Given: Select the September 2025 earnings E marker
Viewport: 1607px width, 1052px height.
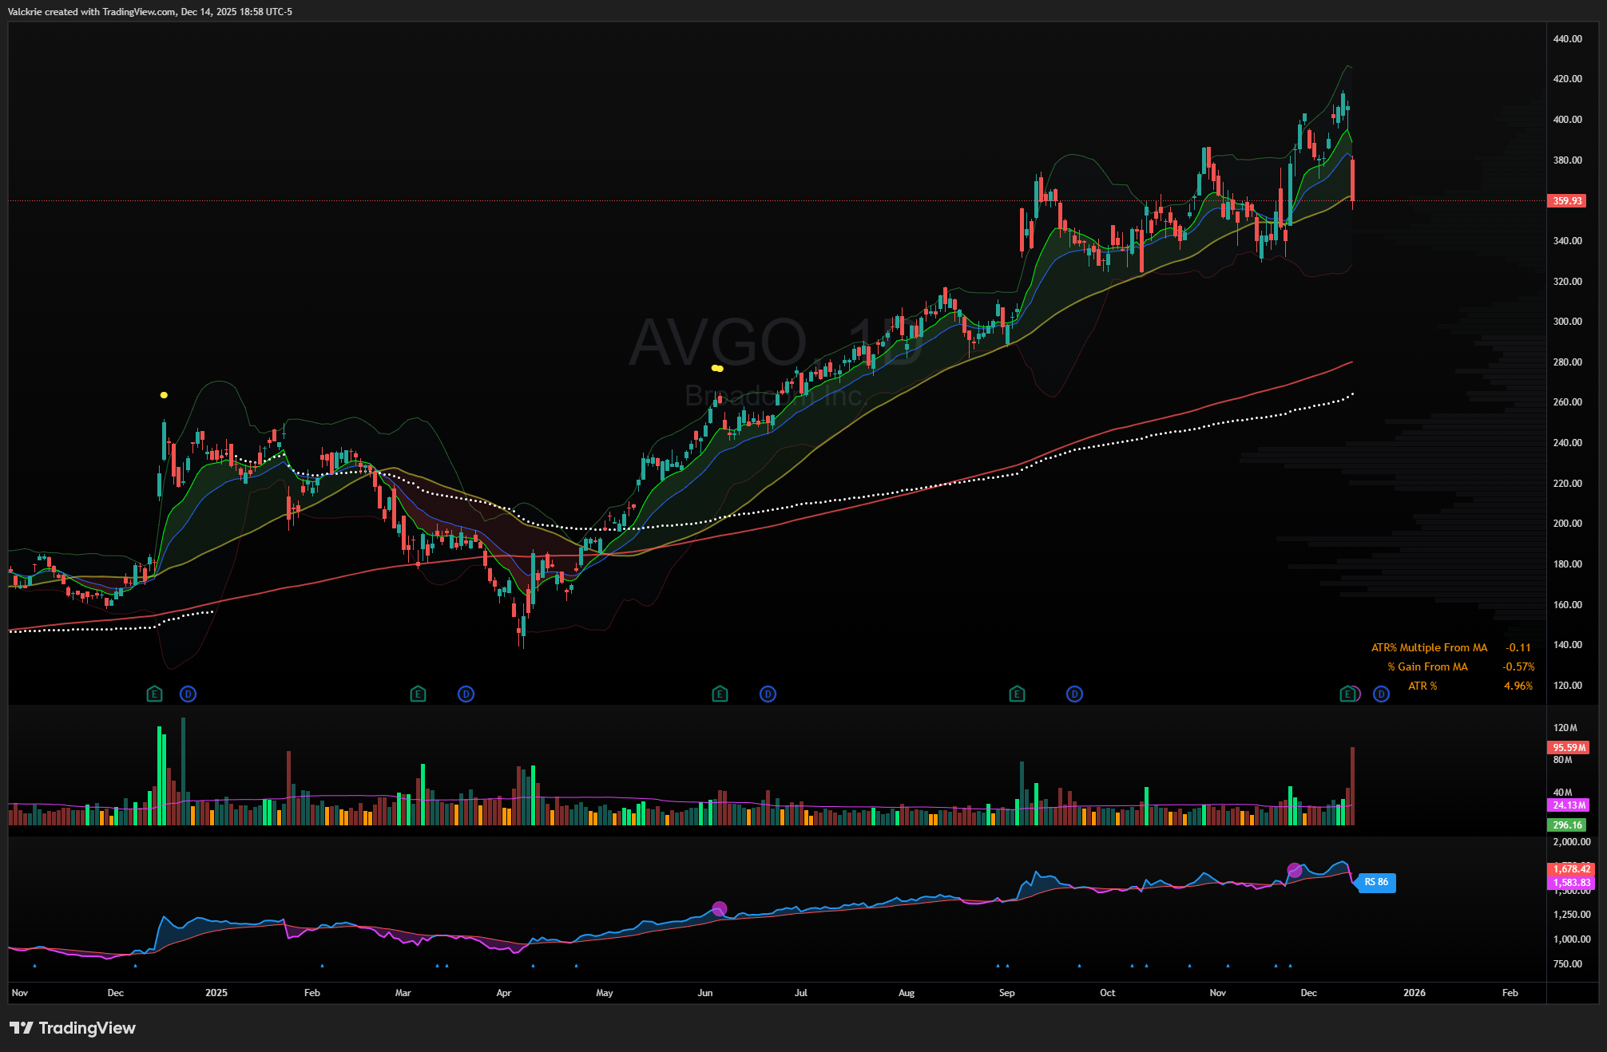Looking at the screenshot, I should click(1016, 694).
